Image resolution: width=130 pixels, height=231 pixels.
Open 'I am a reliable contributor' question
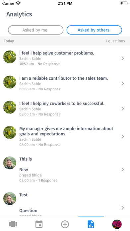click(65, 84)
